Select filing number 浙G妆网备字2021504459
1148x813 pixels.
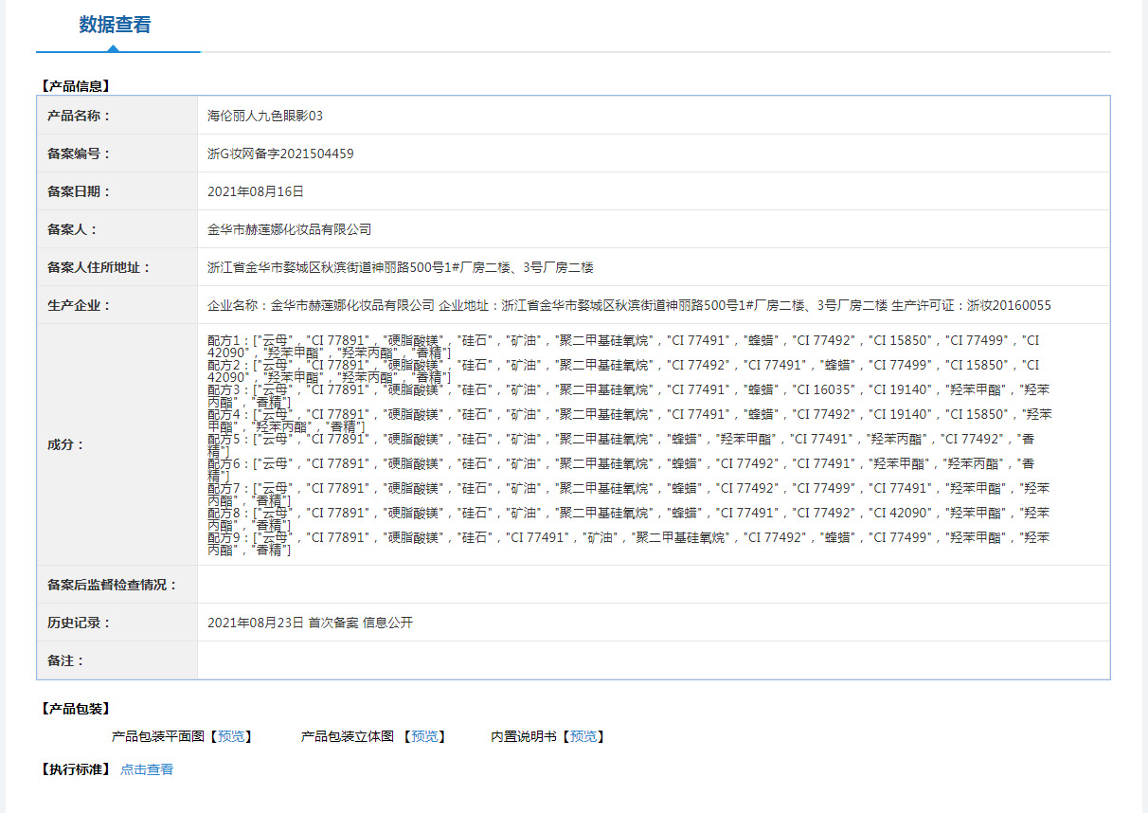pos(280,154)
